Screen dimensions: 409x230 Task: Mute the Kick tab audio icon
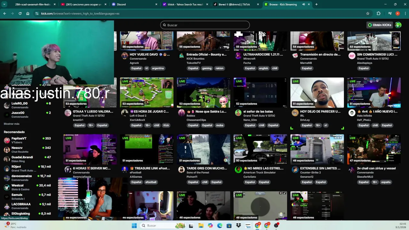point(304,4)
